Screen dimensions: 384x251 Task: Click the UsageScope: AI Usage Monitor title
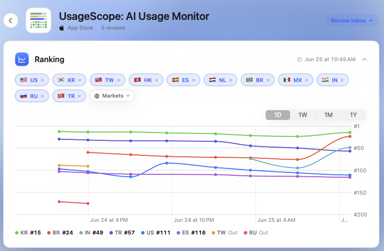coord(134,17)
